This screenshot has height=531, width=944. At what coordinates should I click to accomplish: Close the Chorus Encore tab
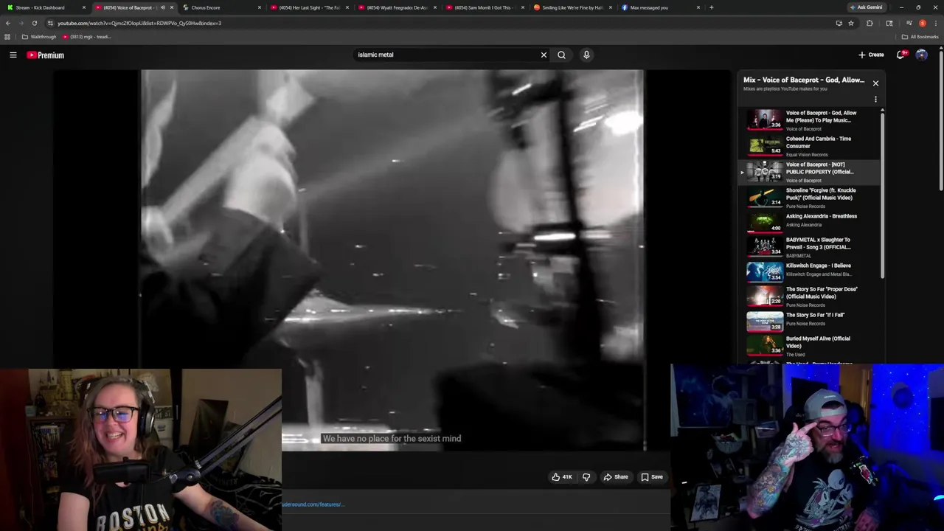click(x=260, y=7)
